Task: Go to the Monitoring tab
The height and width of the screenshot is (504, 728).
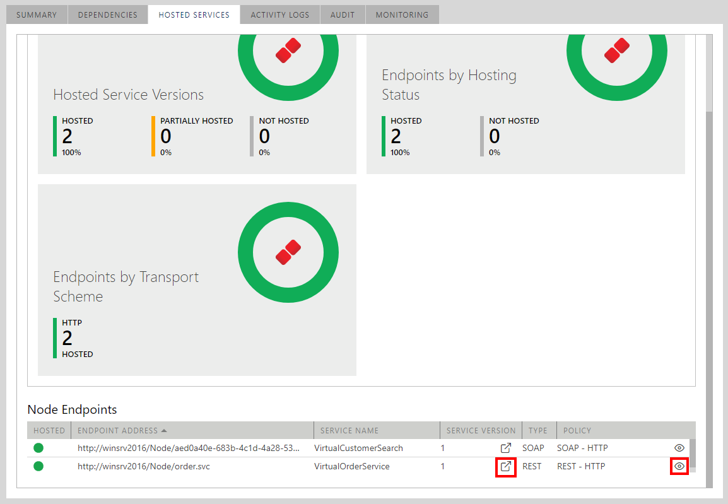Action: click(402, 15)
